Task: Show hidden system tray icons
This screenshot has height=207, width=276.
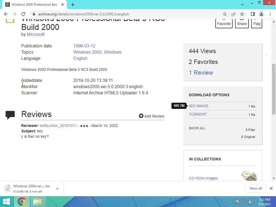Action: (x=231, y=202)
